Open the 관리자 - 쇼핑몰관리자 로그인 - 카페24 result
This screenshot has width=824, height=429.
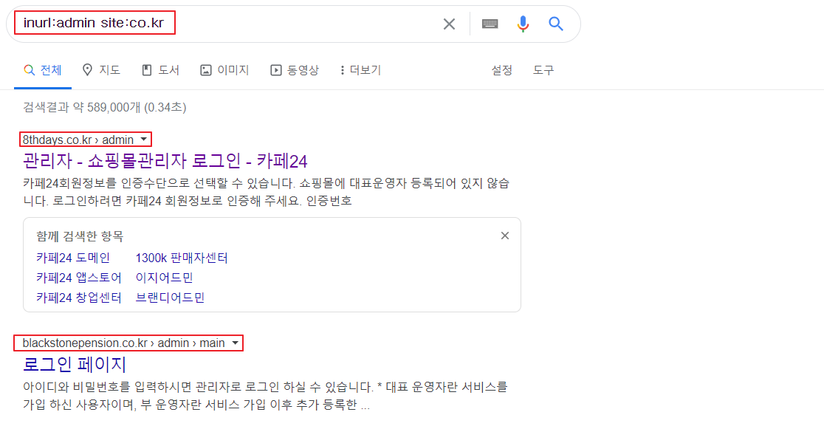[165, 160]
